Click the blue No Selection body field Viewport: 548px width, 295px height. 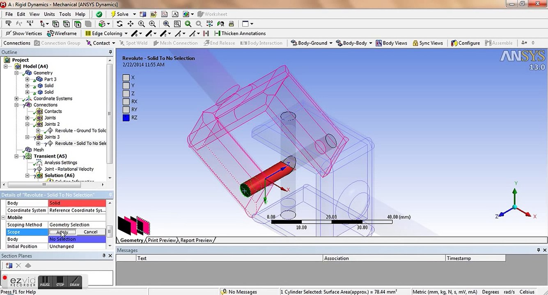[x=77, y=239]
